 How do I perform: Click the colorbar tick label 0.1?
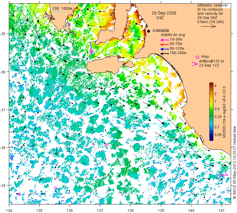pyautogui.click(x=217, y=127)
